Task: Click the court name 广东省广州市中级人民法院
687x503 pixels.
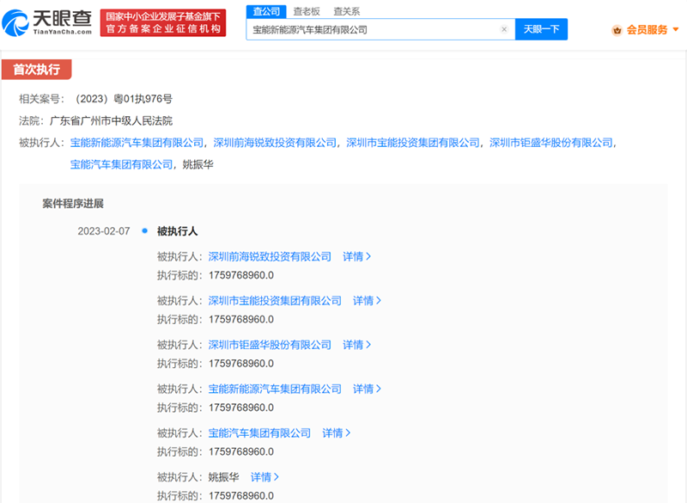Action: pyautogui.click(x=112, y=121)
